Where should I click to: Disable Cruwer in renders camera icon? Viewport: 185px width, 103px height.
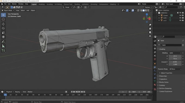point(183,15)
